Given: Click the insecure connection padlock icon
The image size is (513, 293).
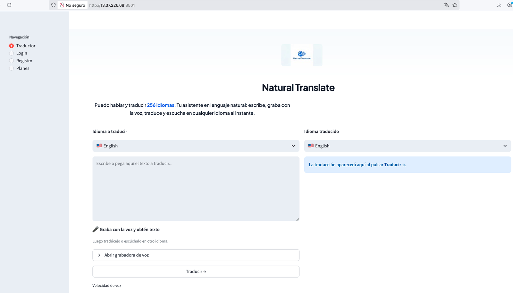Looking at the screenshot, I should pyautogui.click(x=62, y=5).
